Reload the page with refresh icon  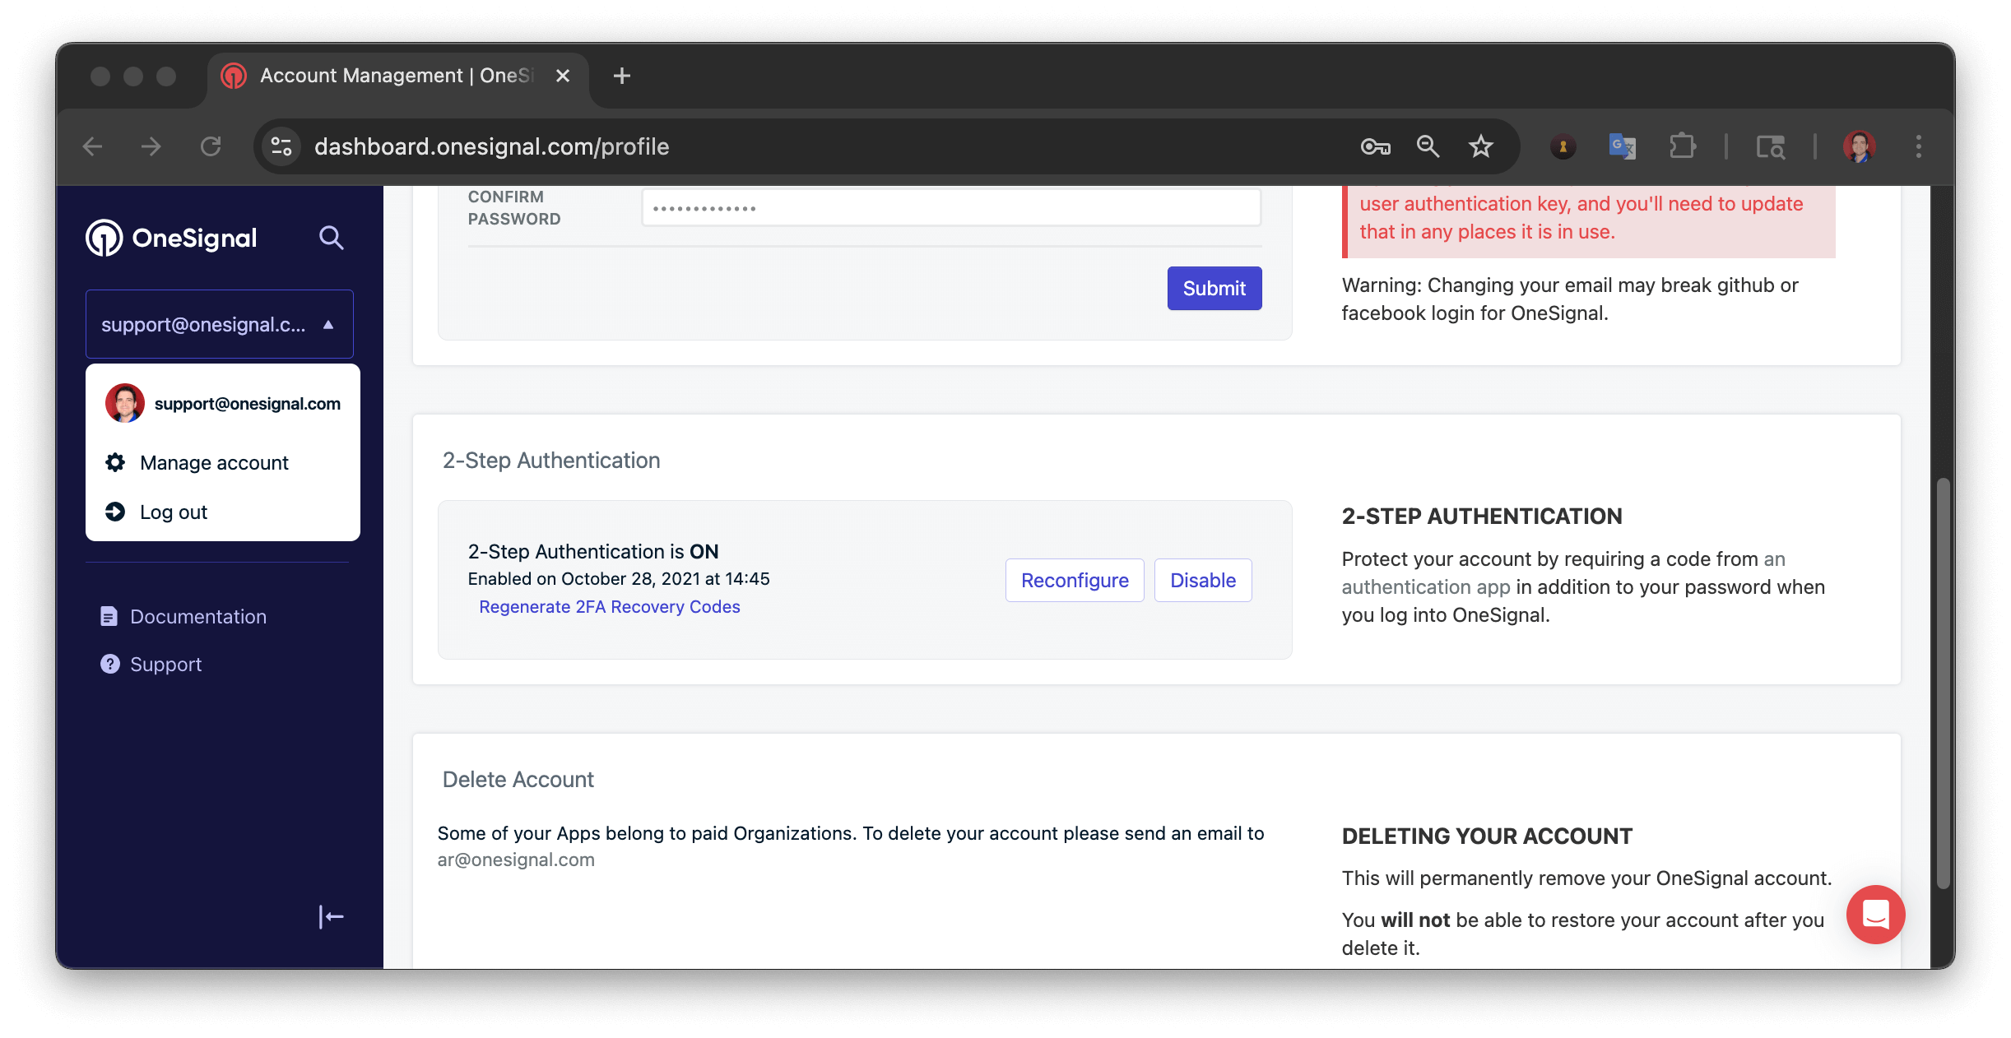[x=211, y=146]
